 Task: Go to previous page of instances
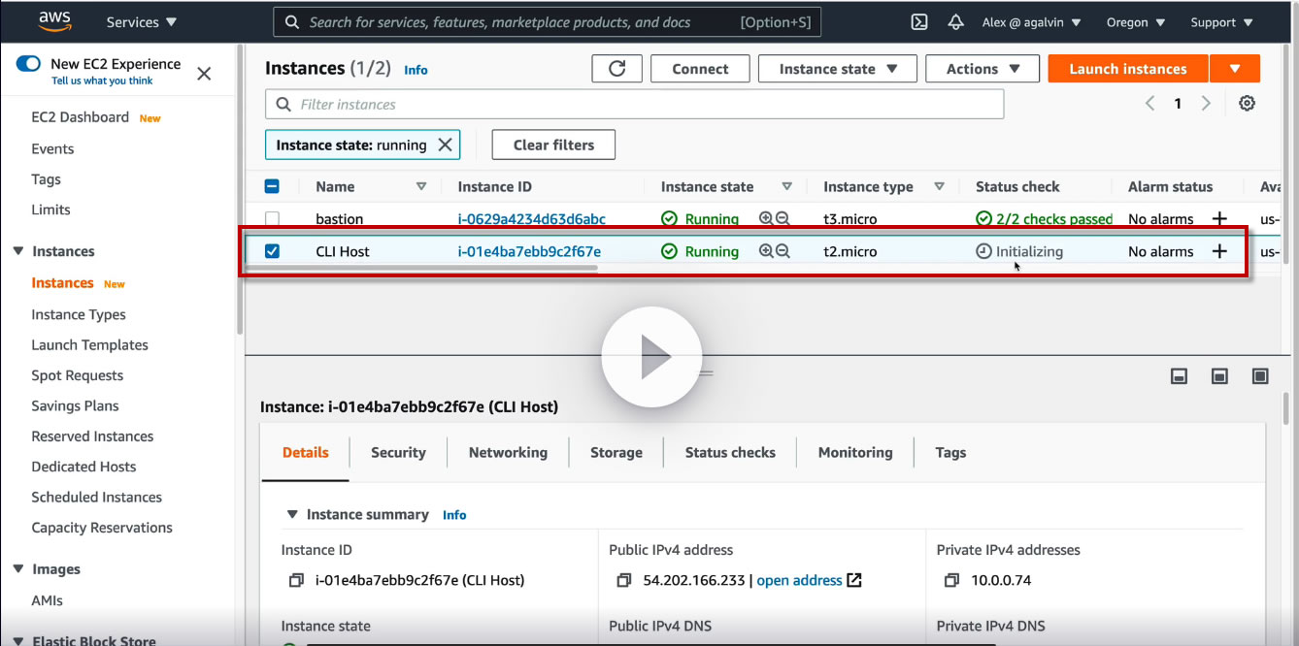pos(1149,104)
